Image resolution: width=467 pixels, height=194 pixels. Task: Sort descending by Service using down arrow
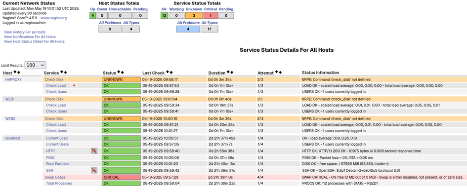pos(66,73)
